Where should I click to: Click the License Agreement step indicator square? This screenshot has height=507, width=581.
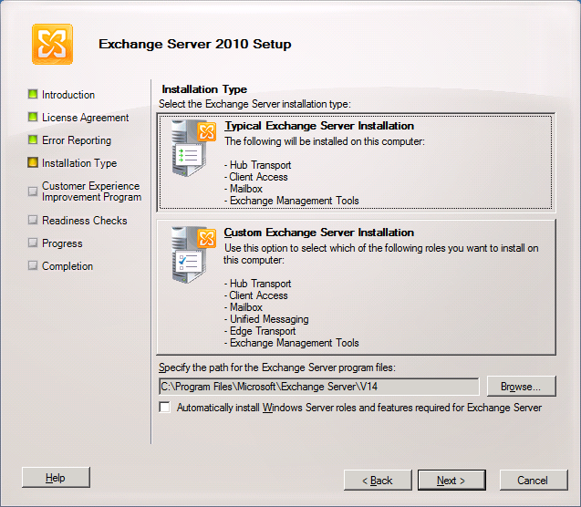(33, 117)
